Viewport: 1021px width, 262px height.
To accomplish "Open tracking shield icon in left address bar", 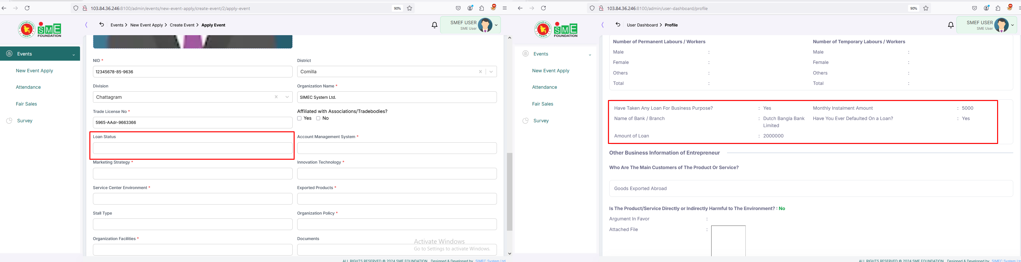I will pos(76,8).
